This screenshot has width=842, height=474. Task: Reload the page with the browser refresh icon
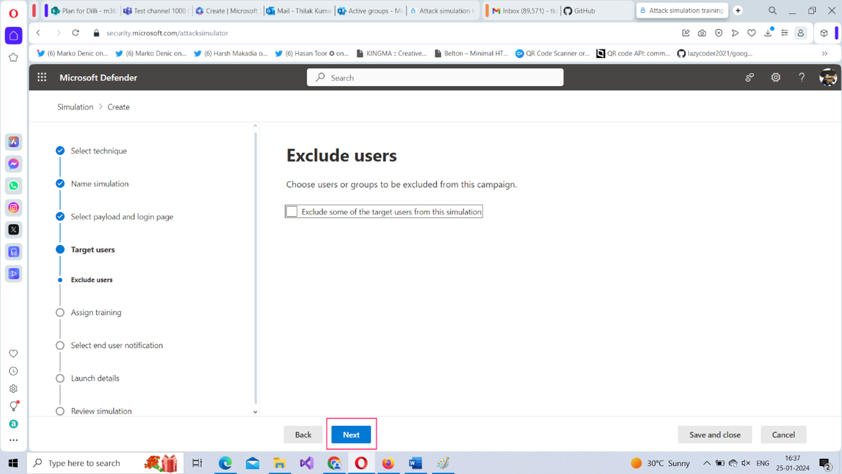pyautogui.click(x=76, y=33)
